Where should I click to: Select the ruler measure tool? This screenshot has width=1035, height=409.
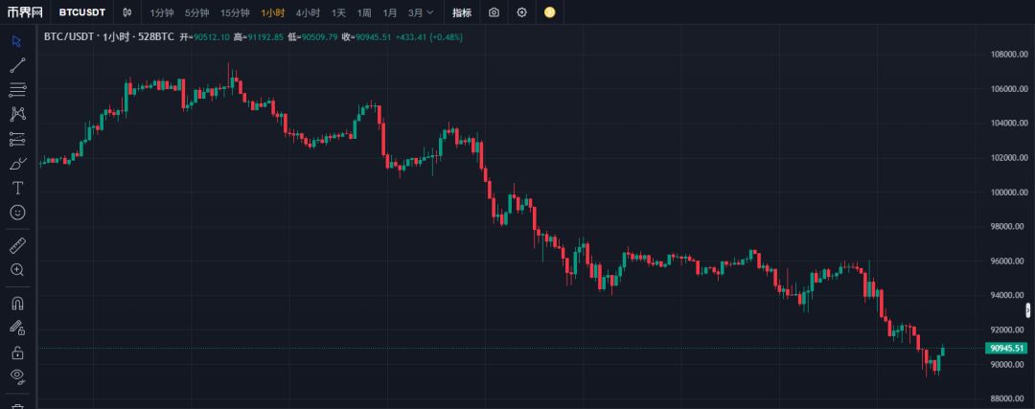17,246
